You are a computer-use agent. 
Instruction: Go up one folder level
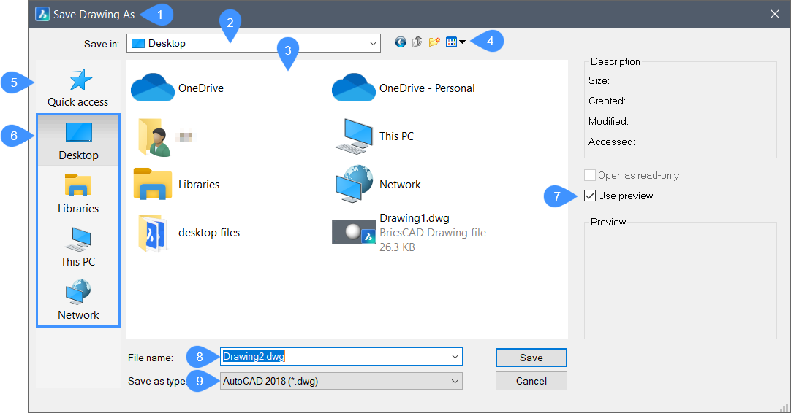[417, 42]
